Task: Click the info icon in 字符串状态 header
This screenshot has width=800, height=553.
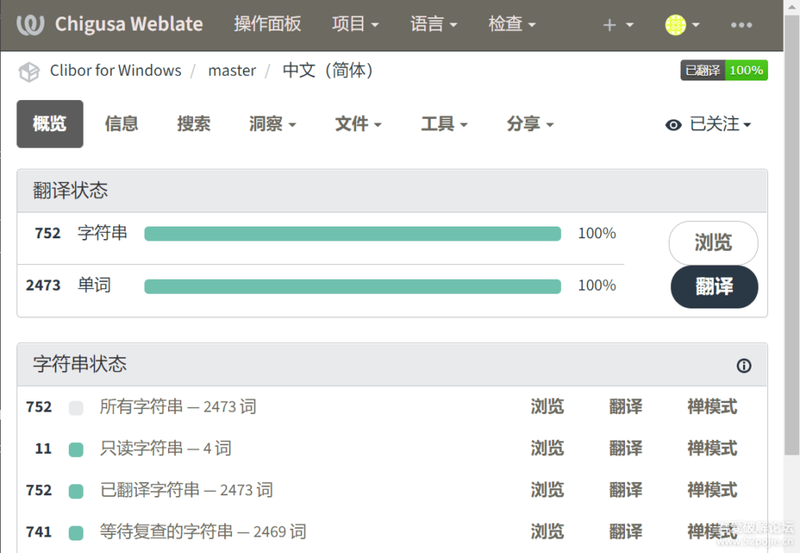Action: (x=744, y=366)
